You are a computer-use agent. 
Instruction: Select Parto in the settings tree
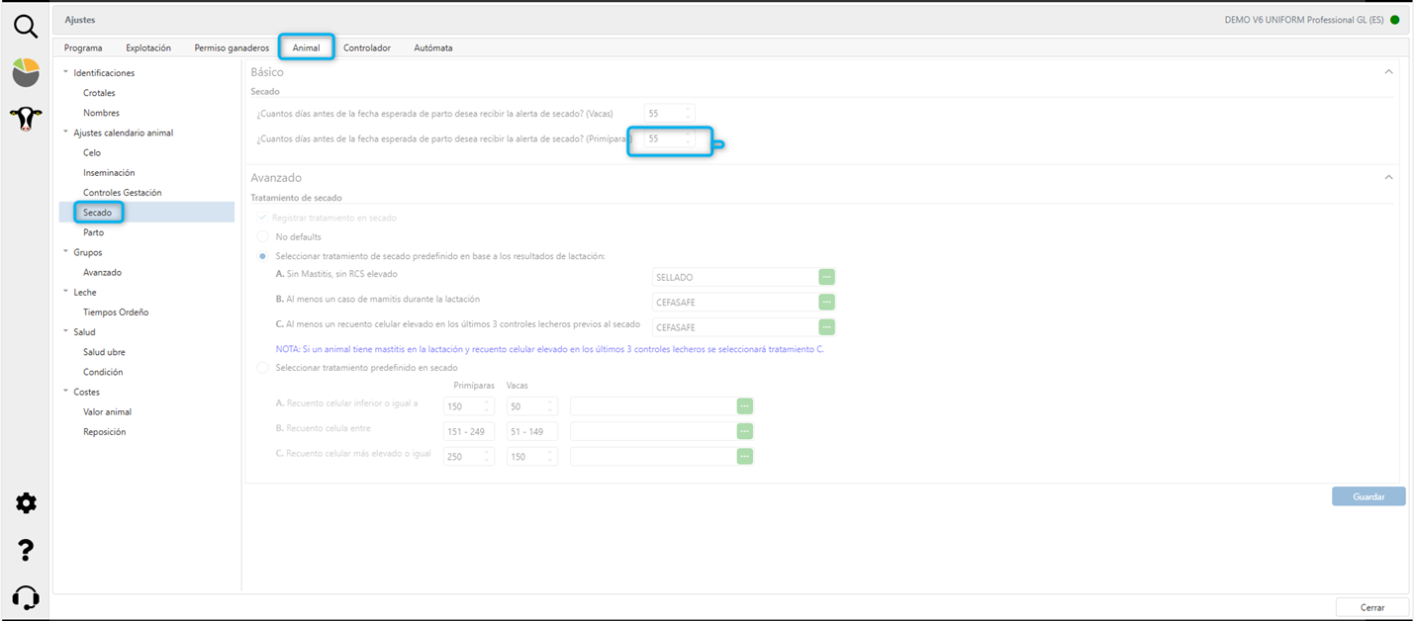93,232
